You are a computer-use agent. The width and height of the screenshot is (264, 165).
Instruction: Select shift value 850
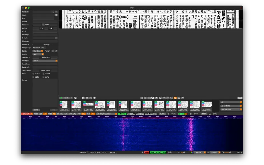88,114
